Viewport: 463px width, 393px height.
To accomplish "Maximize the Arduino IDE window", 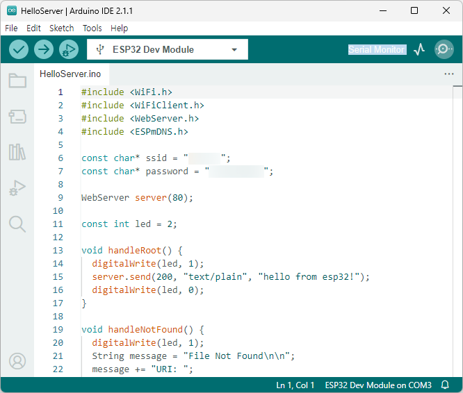I will [x=414, y=11].
